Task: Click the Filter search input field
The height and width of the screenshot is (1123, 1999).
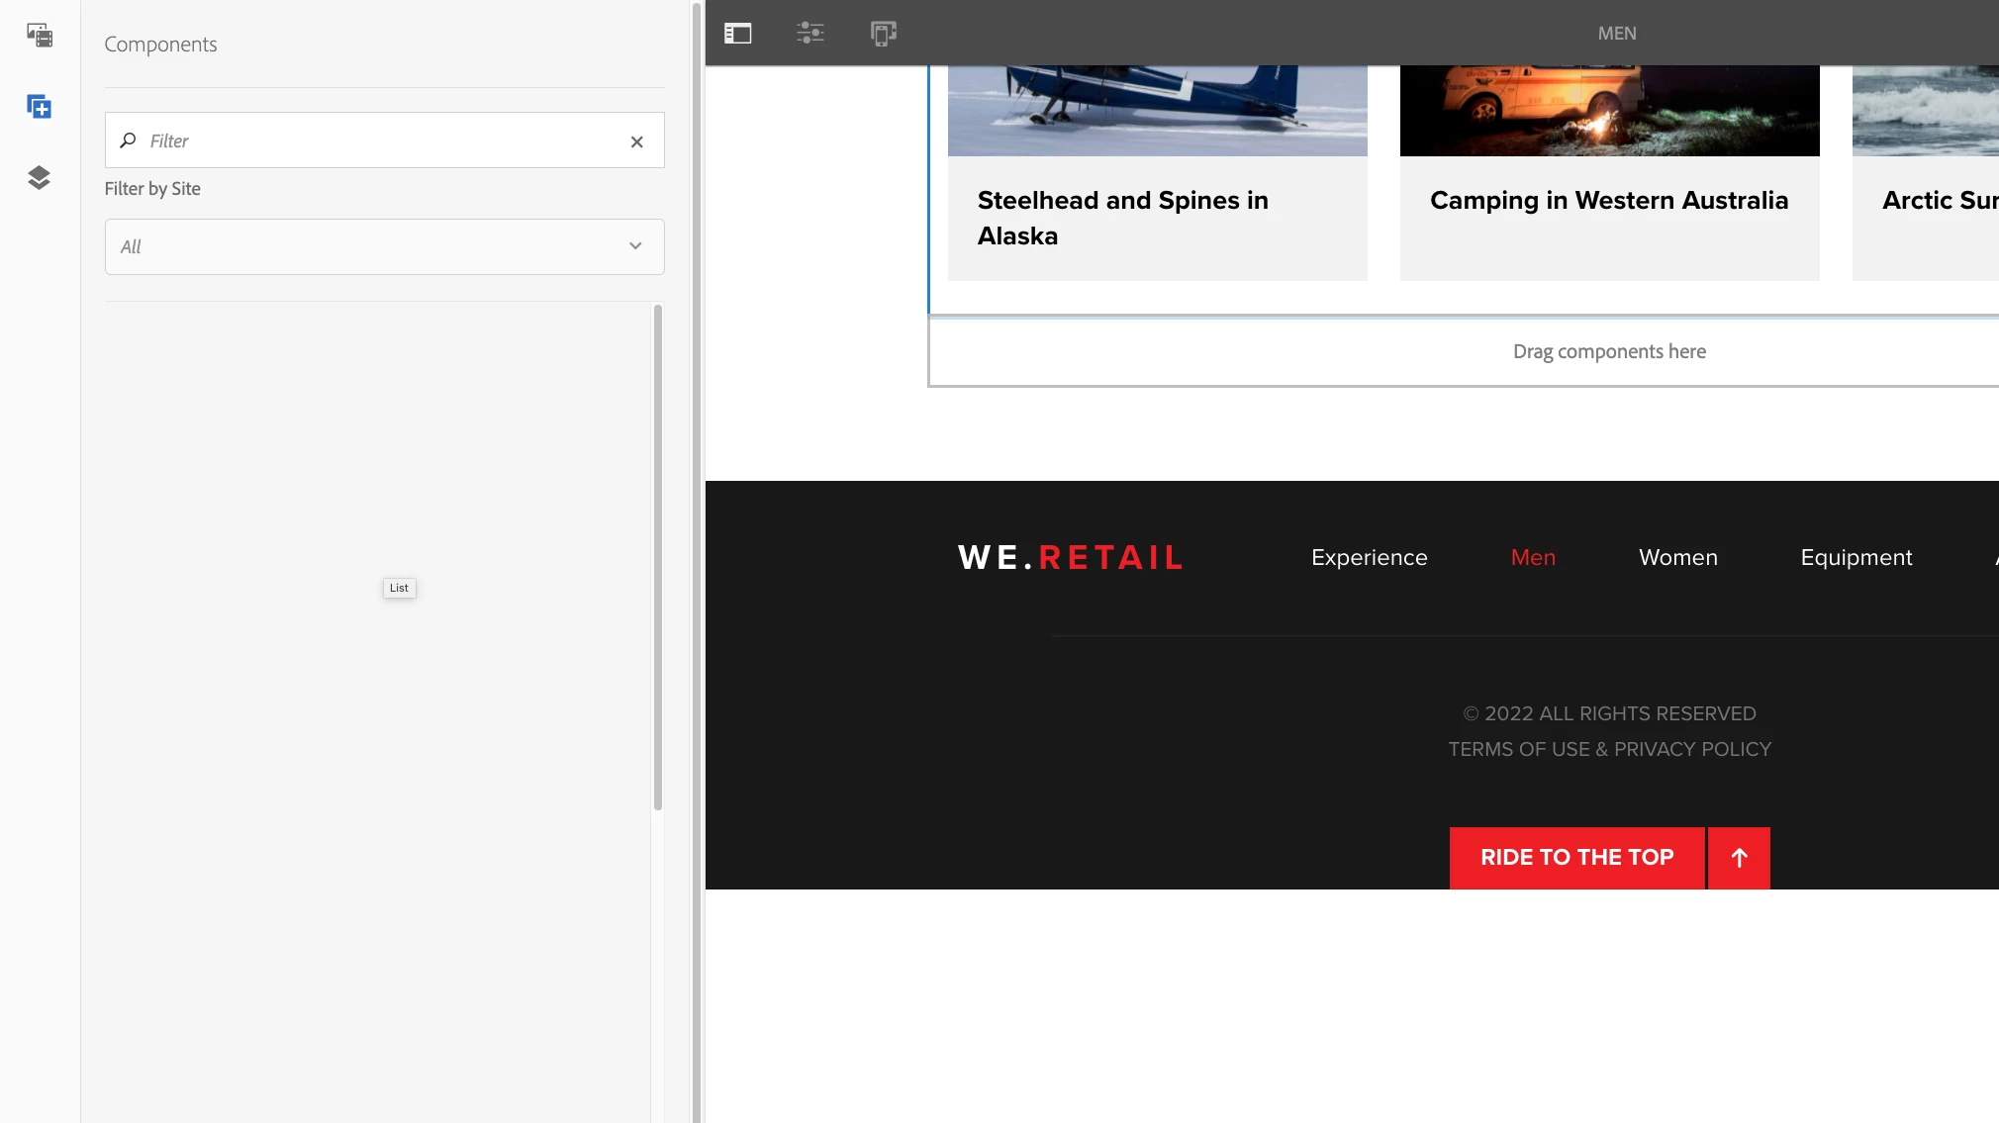Action: pos(376,141)
